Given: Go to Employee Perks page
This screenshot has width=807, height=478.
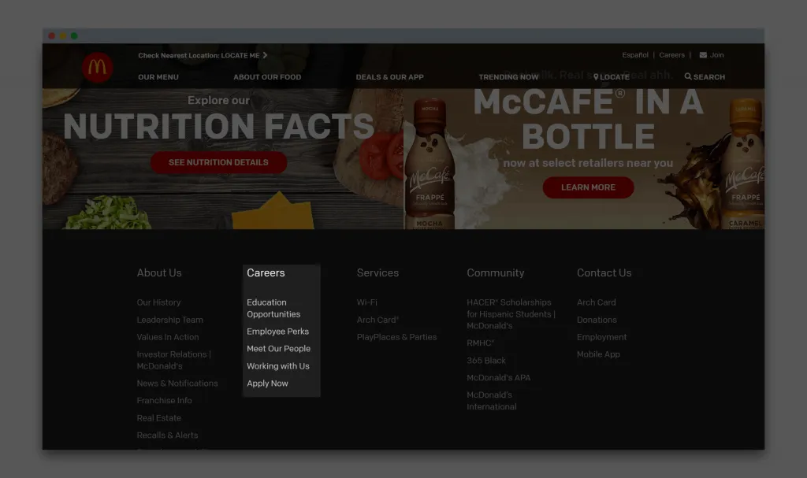Looking at the screenshot, I should (x=277, y=332).
